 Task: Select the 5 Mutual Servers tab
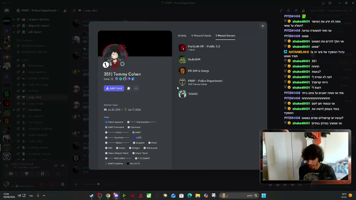point(225,36)
